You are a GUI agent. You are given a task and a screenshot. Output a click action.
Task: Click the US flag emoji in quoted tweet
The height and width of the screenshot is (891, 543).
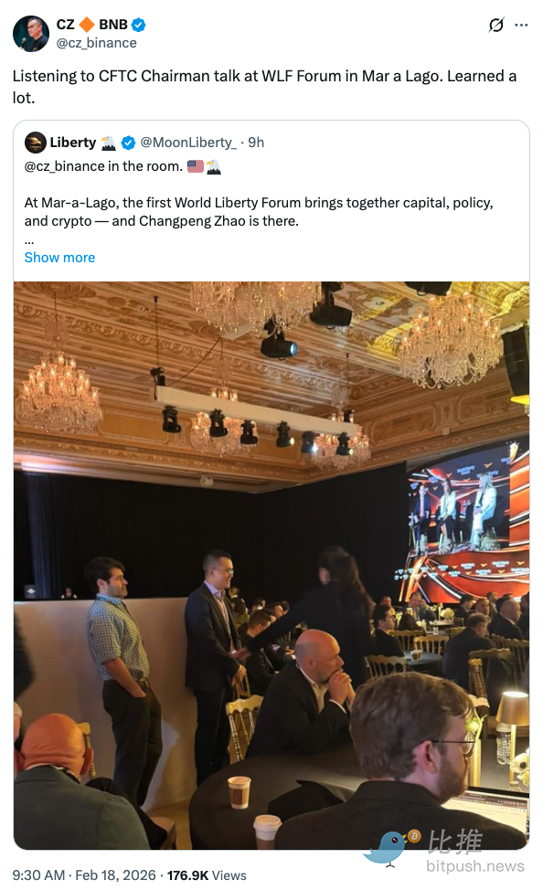tap(195, 166)
